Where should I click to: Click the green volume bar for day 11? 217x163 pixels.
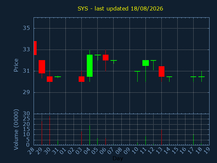point(145,141)
